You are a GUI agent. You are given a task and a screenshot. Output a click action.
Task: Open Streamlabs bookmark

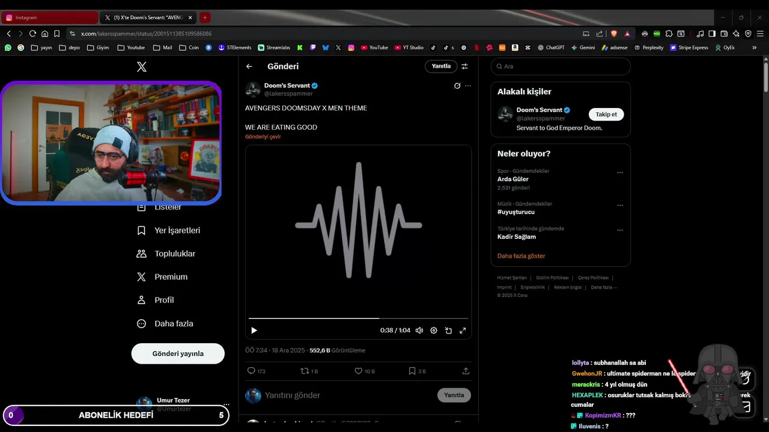274,47
